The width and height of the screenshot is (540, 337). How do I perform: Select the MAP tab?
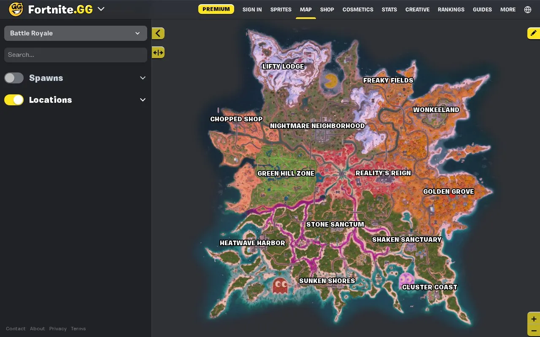click(x=306, y=9)
